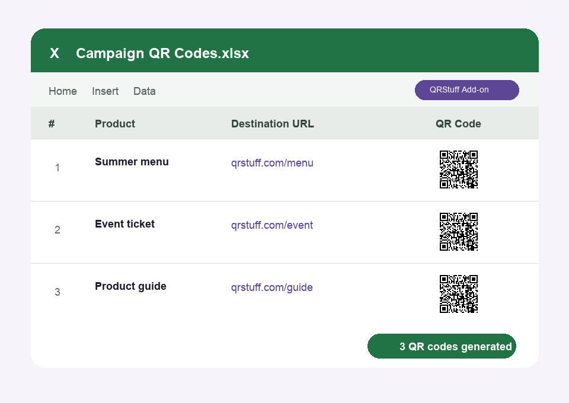Follow the qrstuff.com/guide link
Image resolution: width=569 pixels, height=403 pixels.
272,287
